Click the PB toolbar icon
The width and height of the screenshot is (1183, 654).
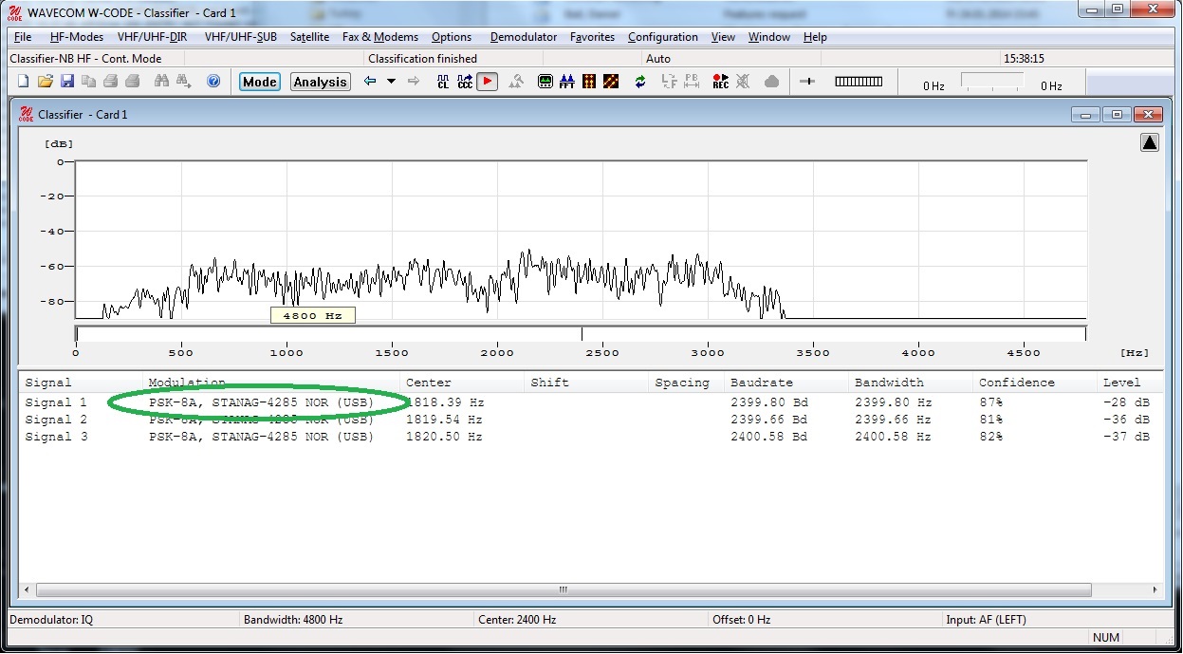click(x=692, y=82)
